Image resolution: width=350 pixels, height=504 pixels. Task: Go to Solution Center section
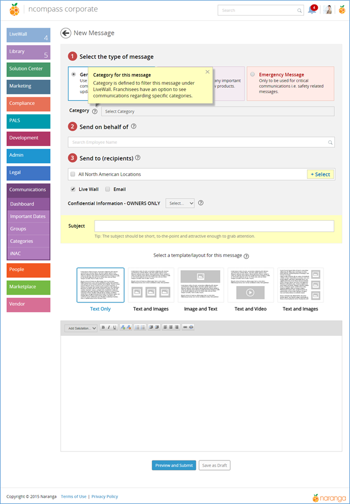coord(28,70)
